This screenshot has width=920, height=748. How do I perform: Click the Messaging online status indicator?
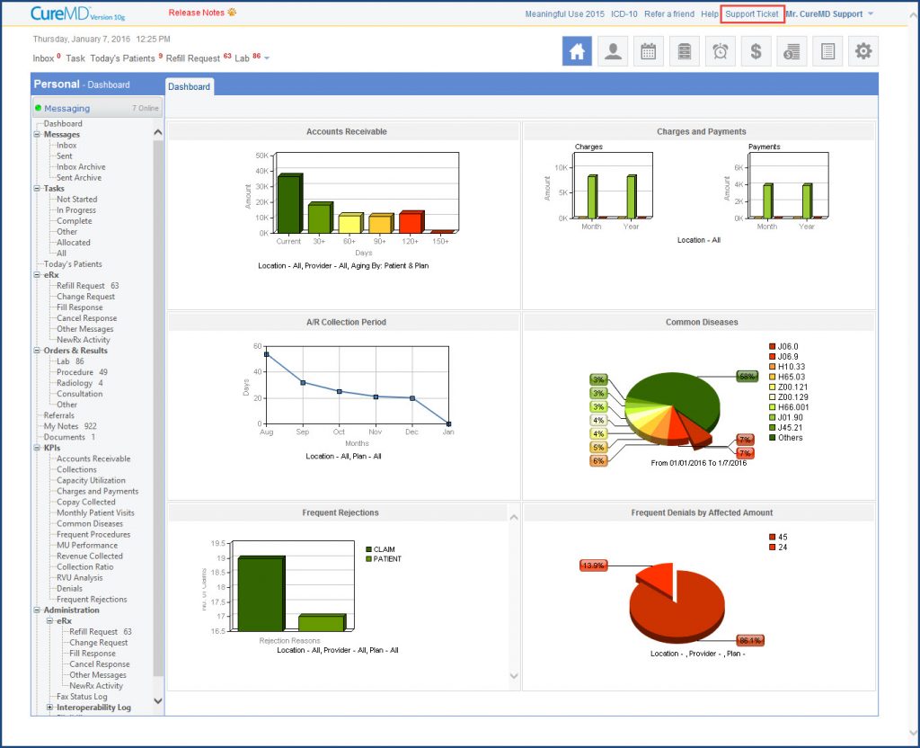(x=38, y=108)
